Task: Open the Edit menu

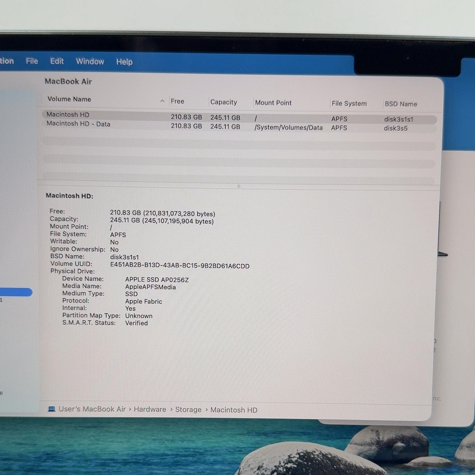Action: [57, 61]
